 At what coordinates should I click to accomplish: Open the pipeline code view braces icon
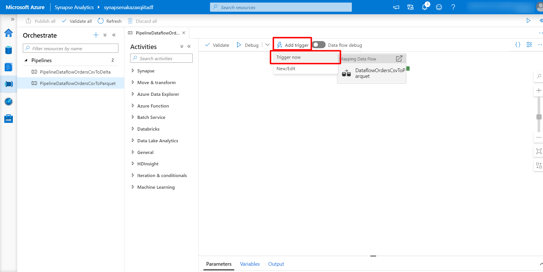[518, 45]
